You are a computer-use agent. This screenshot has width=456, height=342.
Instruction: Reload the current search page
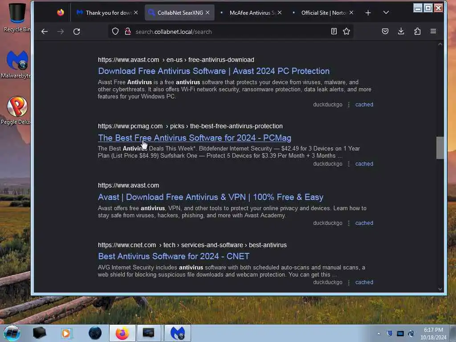77,32
